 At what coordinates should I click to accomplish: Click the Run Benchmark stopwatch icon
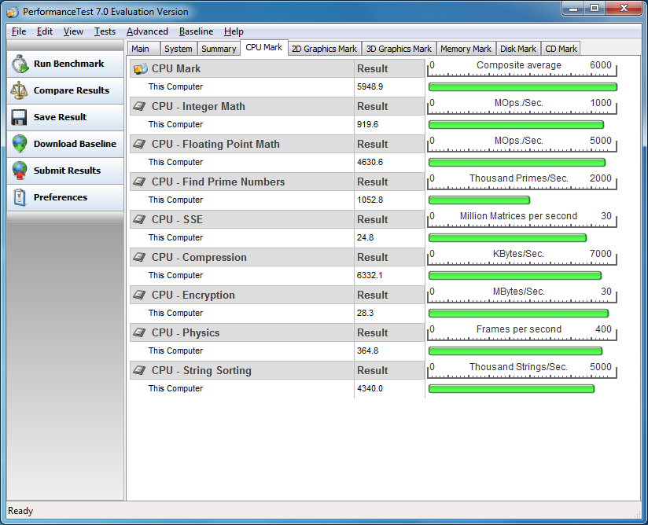point(20,64)
